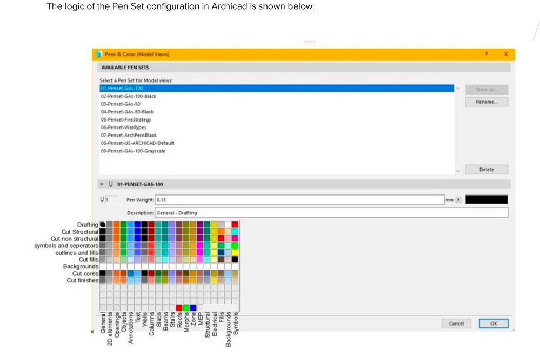This screenshot has width=540, height=357.
Task: Click the pen set list scroll-down arrow
Action: coord(458,171)
